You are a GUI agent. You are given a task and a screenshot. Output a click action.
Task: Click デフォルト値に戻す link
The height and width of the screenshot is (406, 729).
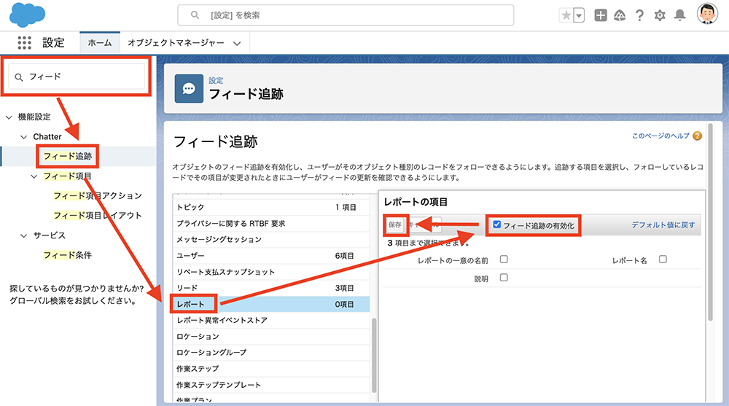click(x=663, y=225)
